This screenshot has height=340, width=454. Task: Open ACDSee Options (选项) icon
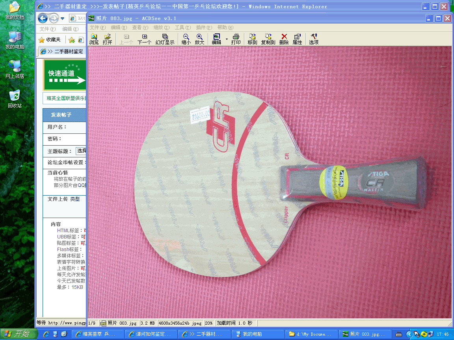coord(314,39)
